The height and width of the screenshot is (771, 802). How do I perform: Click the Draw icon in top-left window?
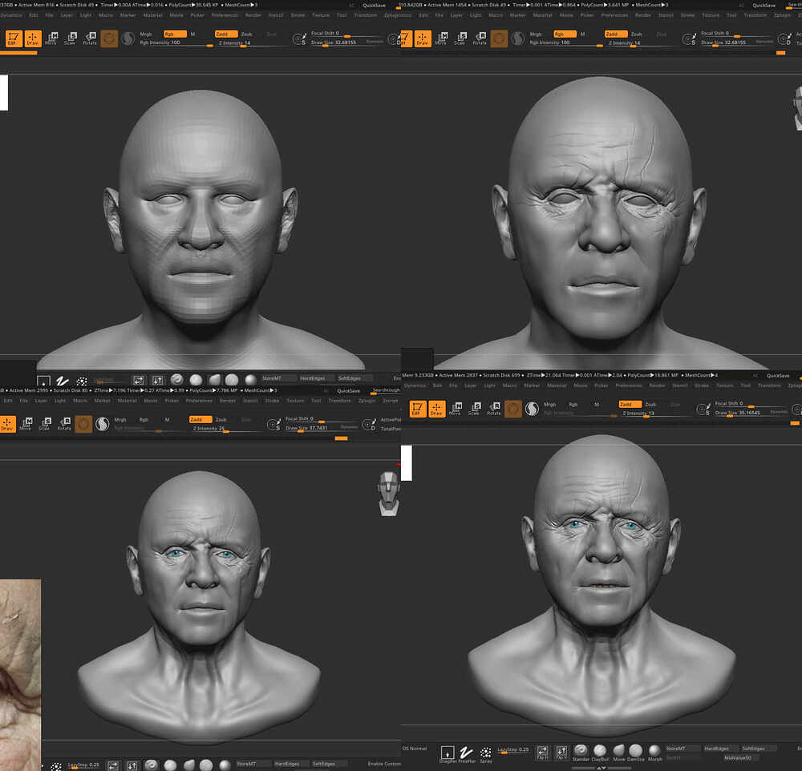click(33, 38)
